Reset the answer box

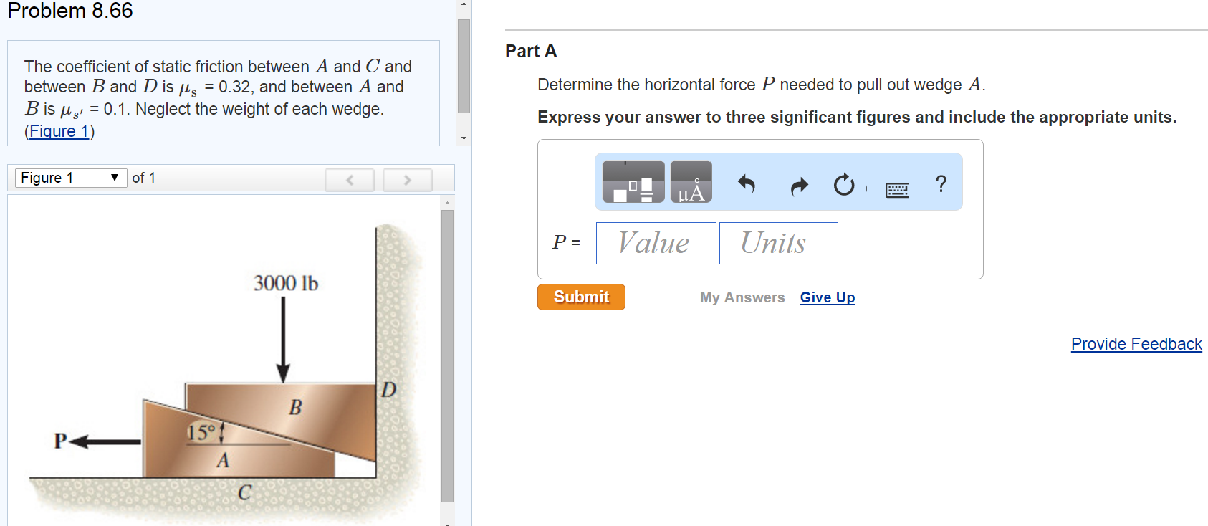tap(844, 185)
